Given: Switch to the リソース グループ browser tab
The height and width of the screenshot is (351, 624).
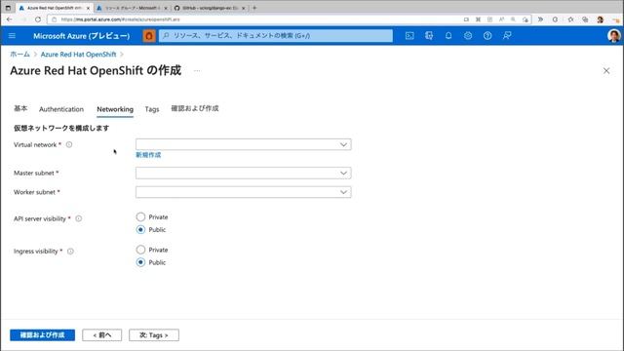Looking at the screenshot, I should pyautogui.click(x=133, y=8).
